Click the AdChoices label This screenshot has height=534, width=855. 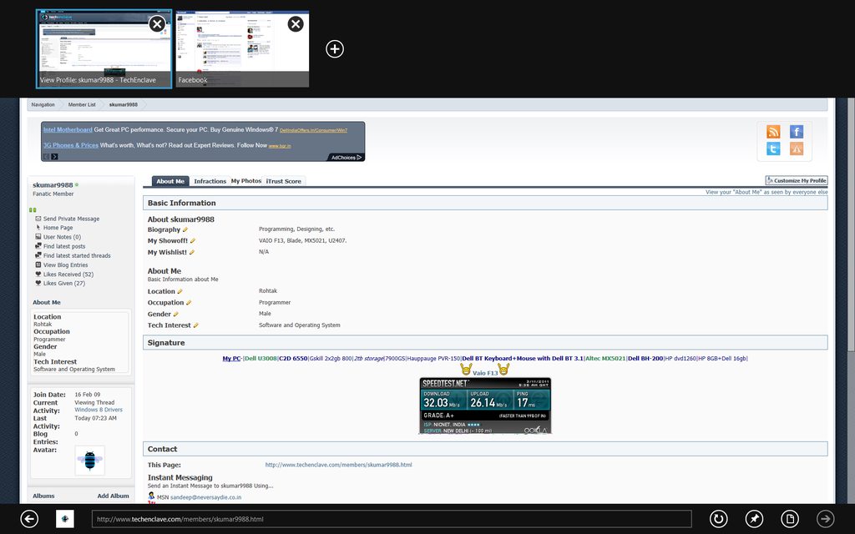[347, 157]
